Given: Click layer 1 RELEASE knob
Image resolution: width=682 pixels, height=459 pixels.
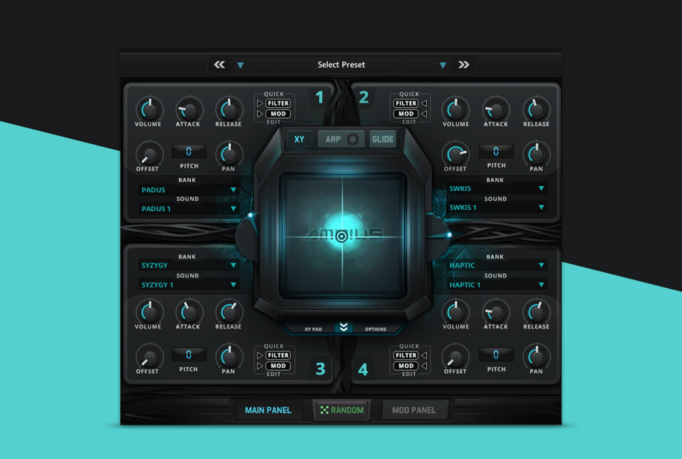Looking at the screenshot, I should point(230,110).
